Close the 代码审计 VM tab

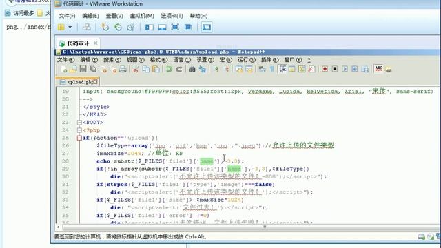(96, 43)
